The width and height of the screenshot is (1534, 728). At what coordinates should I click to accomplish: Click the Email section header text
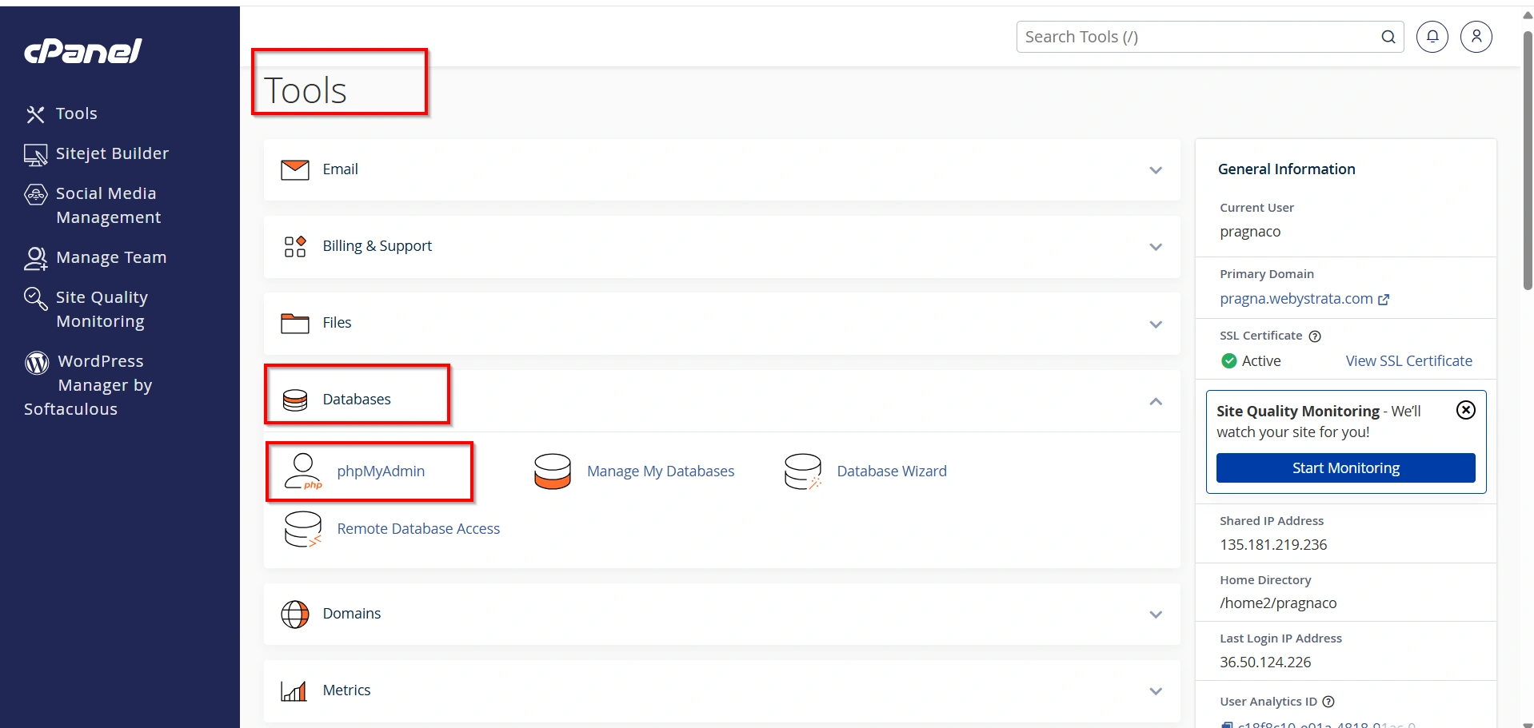point(340,169)
